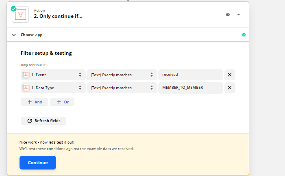The image size is (285, 176).
Task: Click the orange filter app icon
Action: [x=20, y=15]
